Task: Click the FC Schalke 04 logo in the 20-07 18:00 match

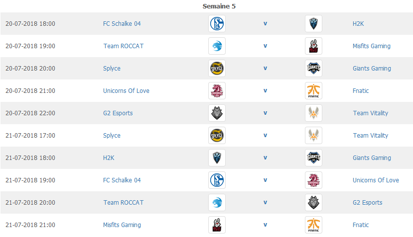Action: [217, 24]
